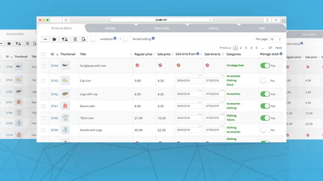323x181 pixels.
Task: Tick the select-all checkbox in table header
Action: pyautogui.click(x=43, y=54)
